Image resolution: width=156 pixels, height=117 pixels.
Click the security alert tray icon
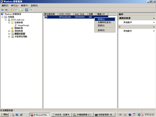(x=142, y=115)
